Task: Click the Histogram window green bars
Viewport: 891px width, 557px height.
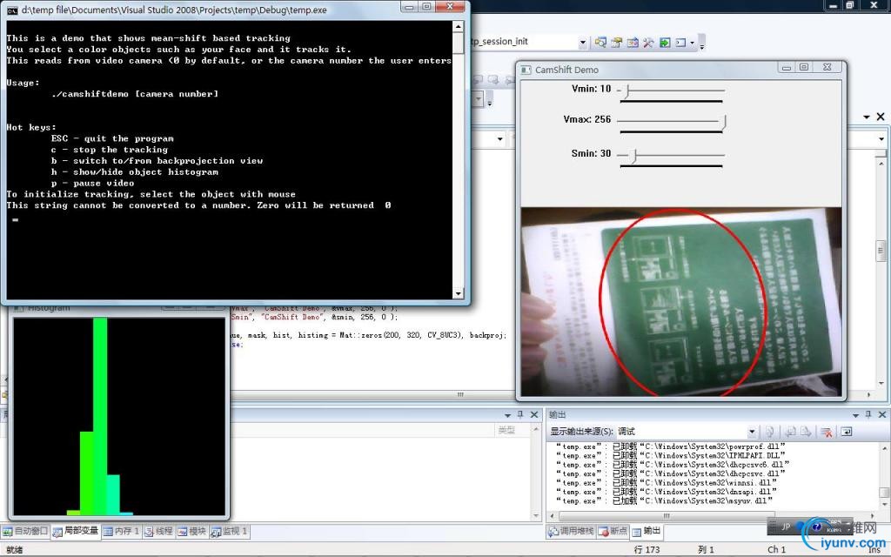Action: (100, 416)
